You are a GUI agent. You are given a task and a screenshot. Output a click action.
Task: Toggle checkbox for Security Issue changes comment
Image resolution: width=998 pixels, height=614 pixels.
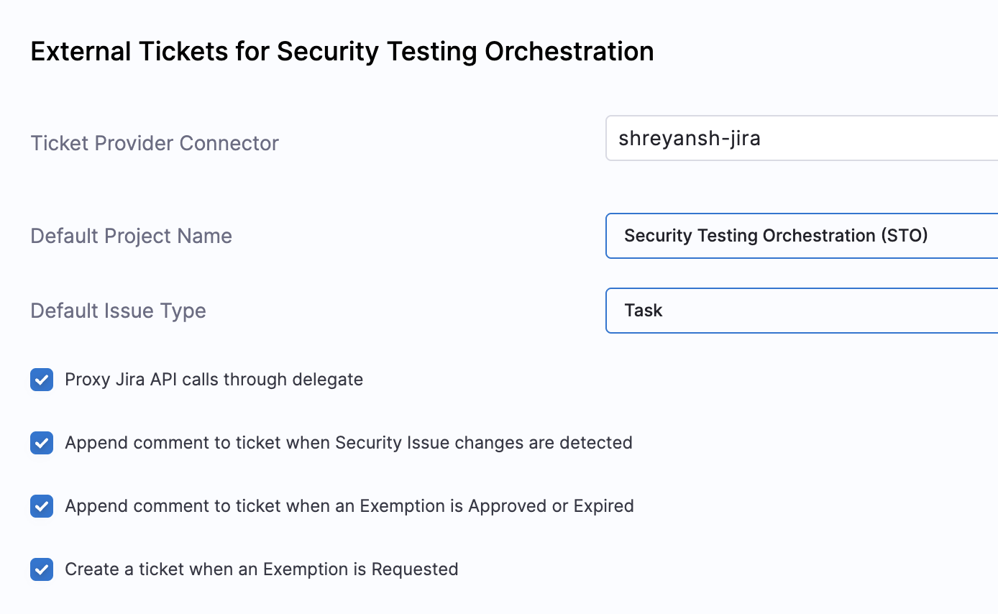tap(42, 443)
